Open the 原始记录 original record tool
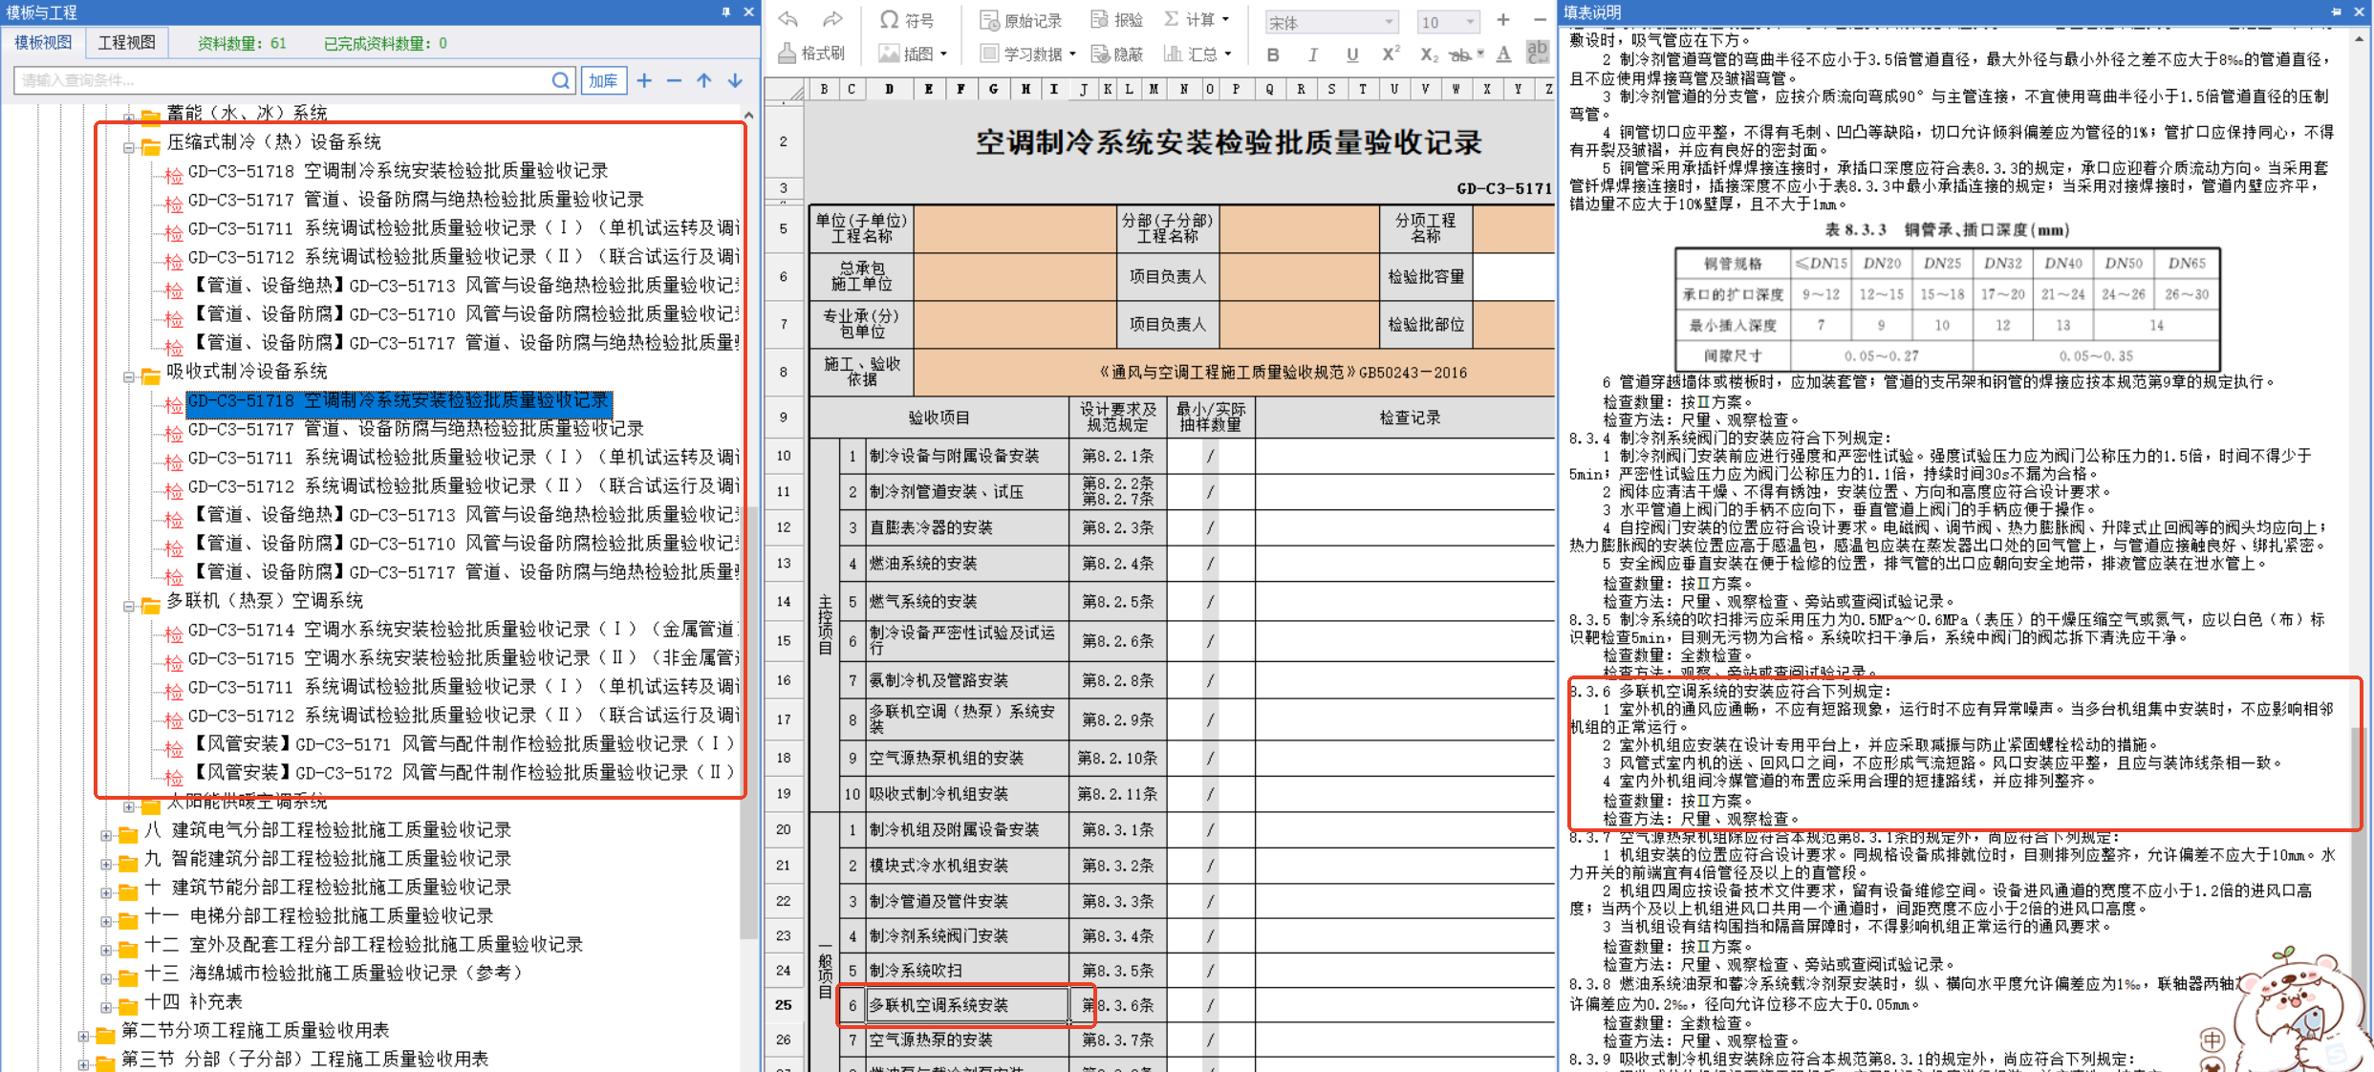The height and width of the screenshot is (1072, 2374). (1021, 20)
